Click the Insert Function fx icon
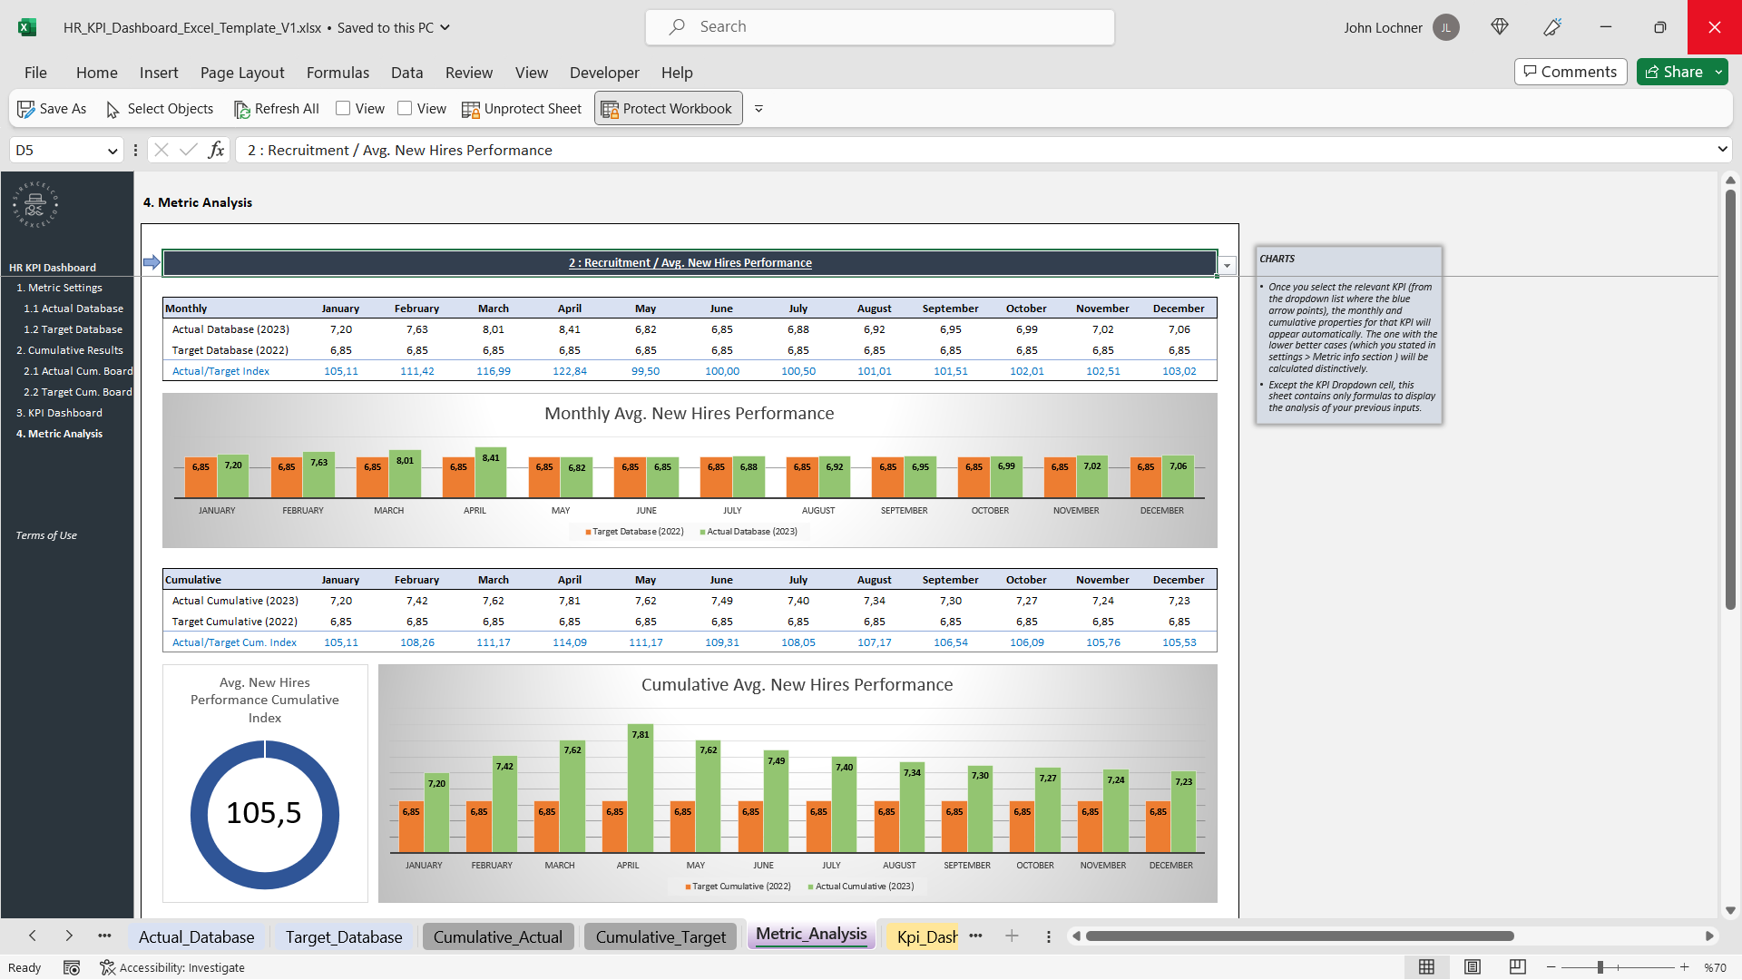Image resolution: width=1742 pixels, height=980 pixels. pyautogui.click(x=216, y=150)
